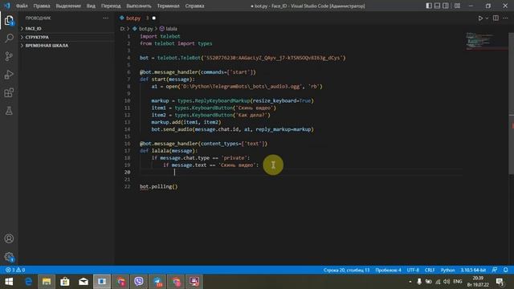
Task: Open the Справка menu
Action: click(x=194, y=6)
